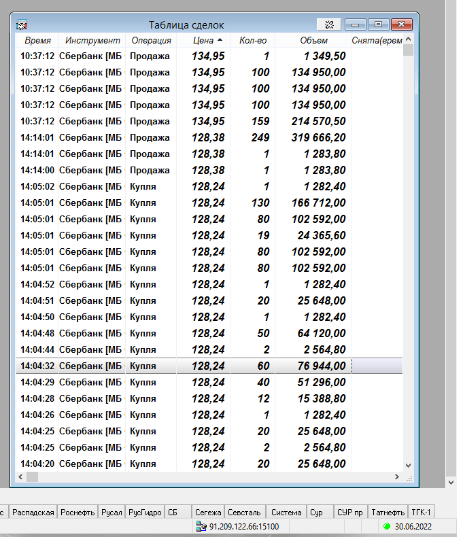Click the volume cell 166 712,00
This screenshot has width=463, height=537.
318,203
